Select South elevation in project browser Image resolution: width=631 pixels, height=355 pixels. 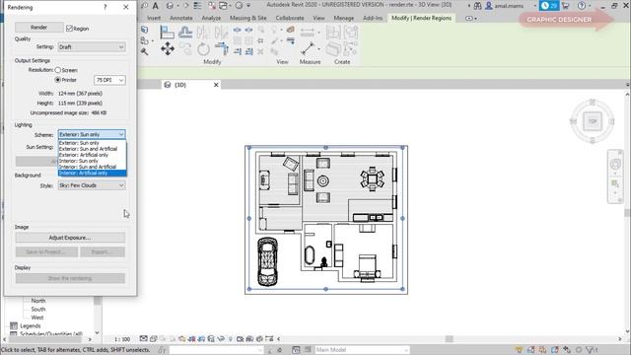tap(38, 309)
